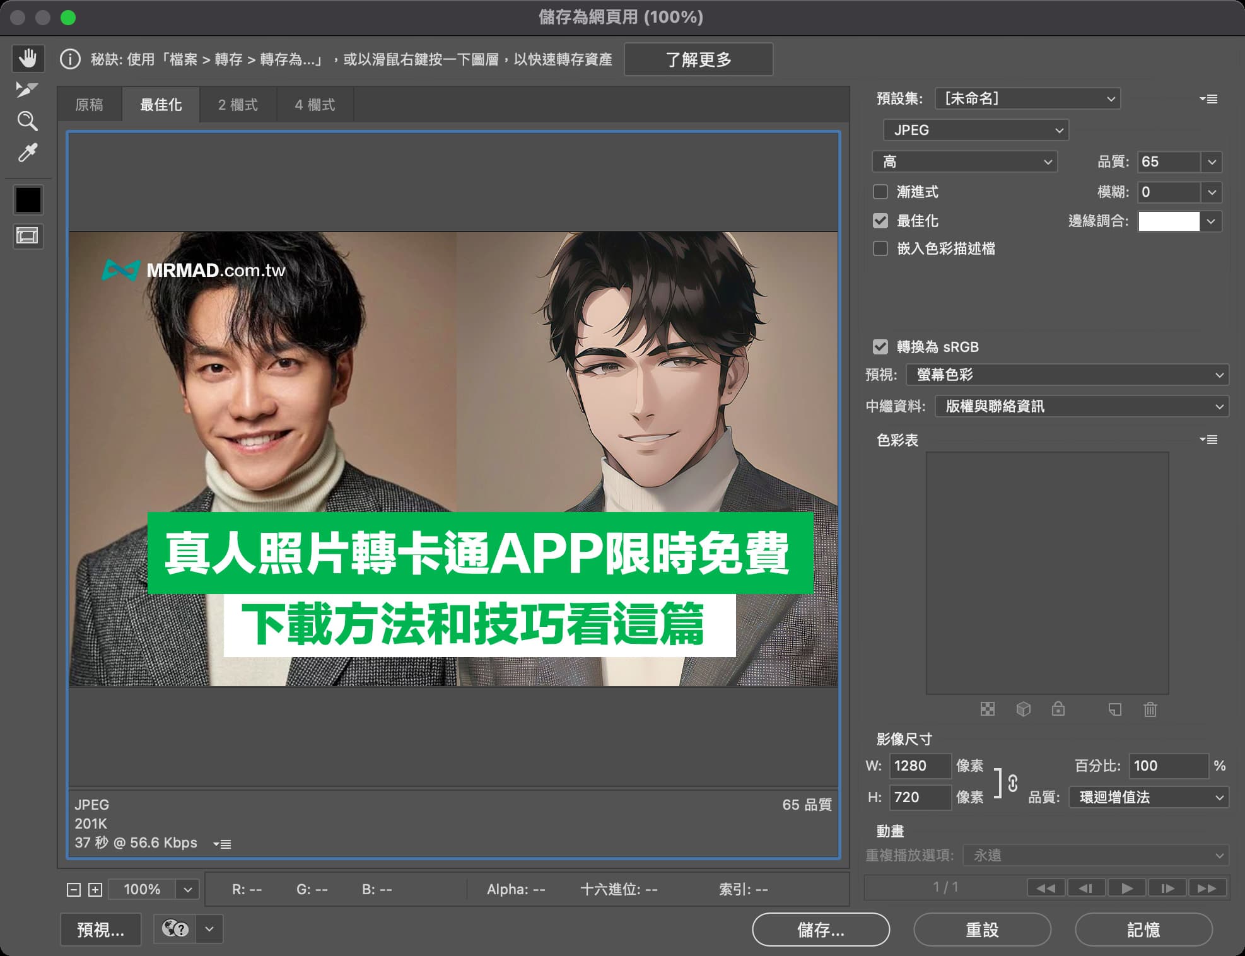Click the constrain proportions link icon
Screen dimensions: 1245x956
point(1013,783)
